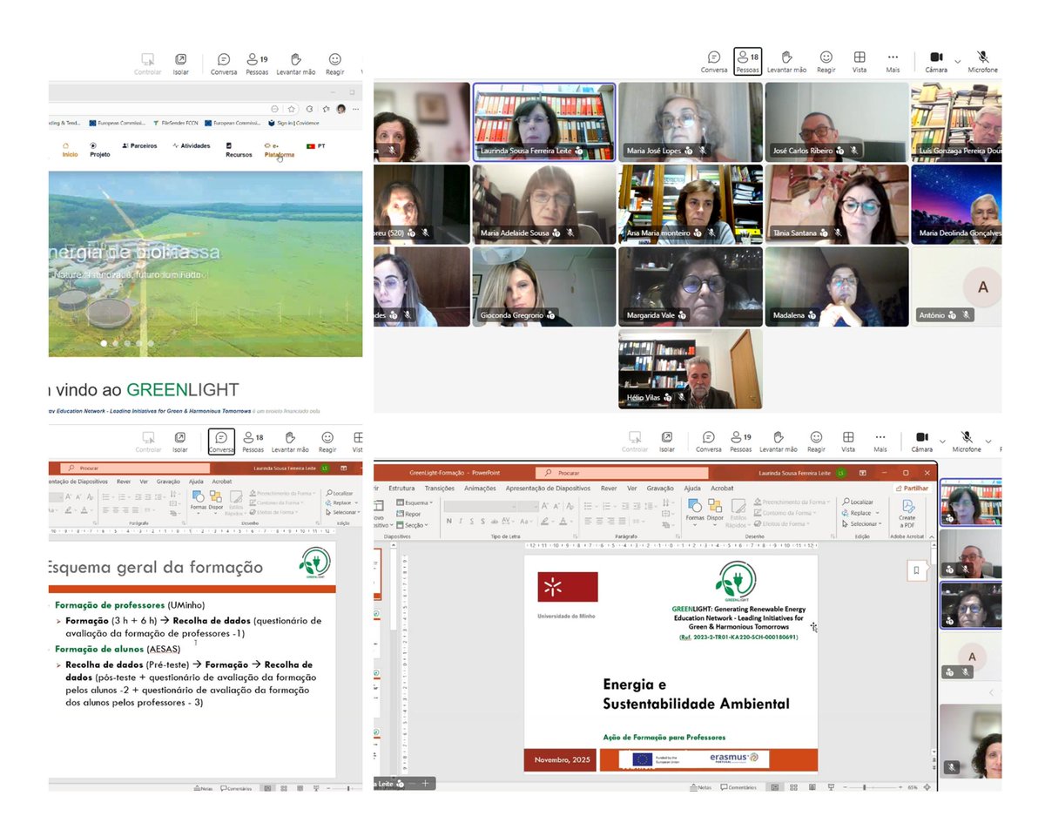Select José Carlos Ribeiro video tile
This screenshot has width=1045, height=836.
click(837, 122)
